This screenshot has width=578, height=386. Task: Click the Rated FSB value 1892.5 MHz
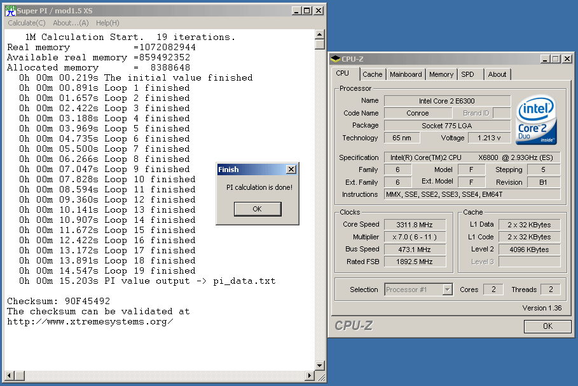pyautogui.click(x=415, y=262)
